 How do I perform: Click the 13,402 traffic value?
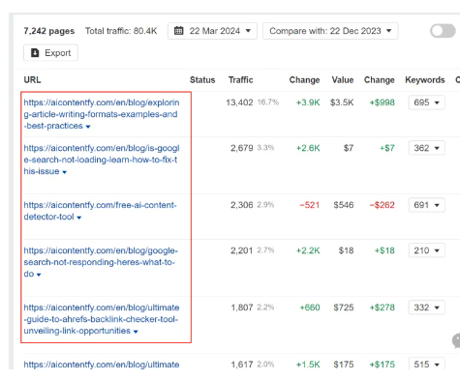click(x=239, y=102)
